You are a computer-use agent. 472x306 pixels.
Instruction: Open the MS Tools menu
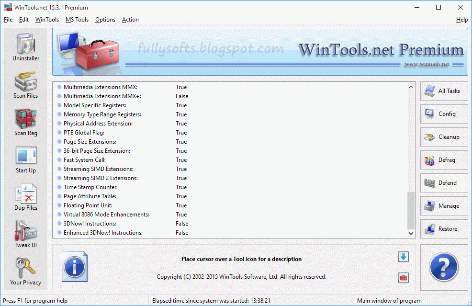pos(77,20)
